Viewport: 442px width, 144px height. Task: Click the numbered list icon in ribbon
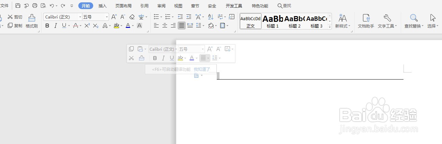coord(167,17)
